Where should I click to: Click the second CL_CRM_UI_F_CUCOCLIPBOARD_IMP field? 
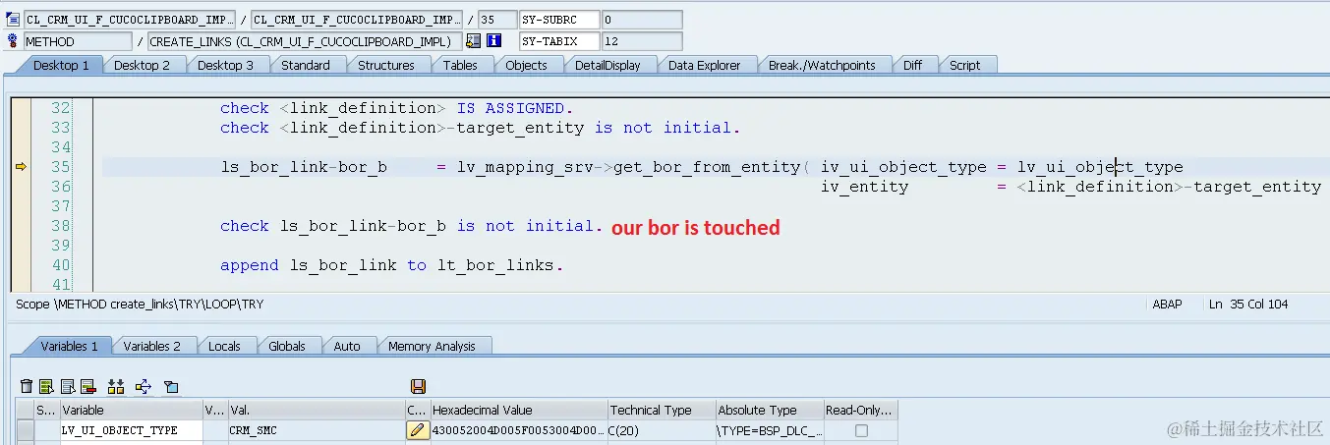(357, 20)
